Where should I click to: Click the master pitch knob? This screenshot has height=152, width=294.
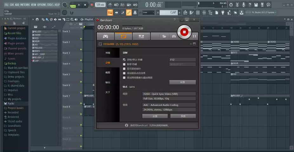[64, 13]
